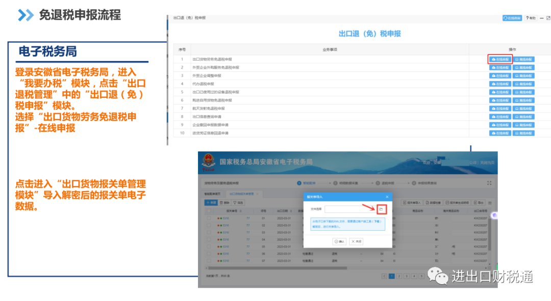
Task: Click 在线申报 for 外贸企业外购服务免退税申报
Action: pyautogui.click(x=500, y=67)
